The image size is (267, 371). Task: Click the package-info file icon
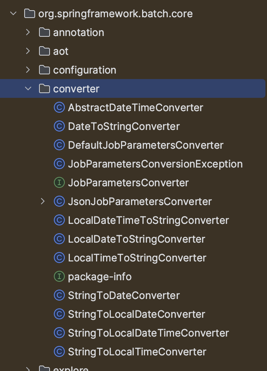[x=59, y=277]
